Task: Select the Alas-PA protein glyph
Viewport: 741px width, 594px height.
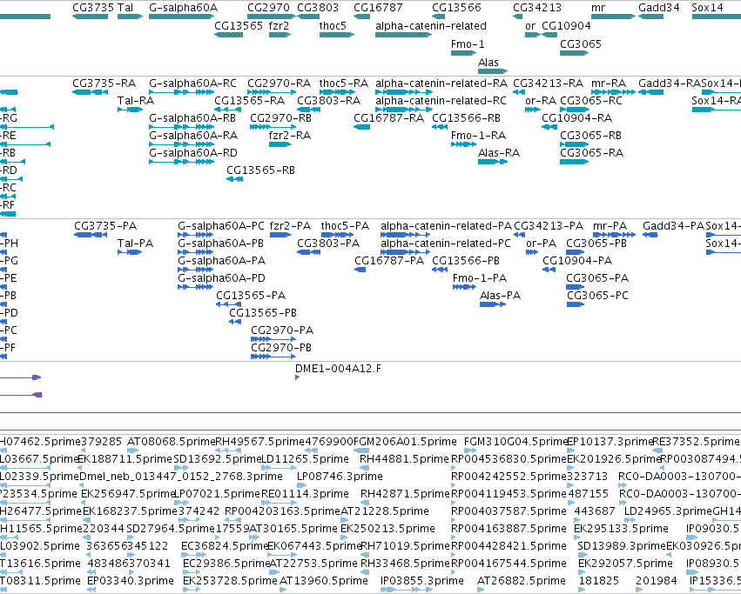Action: 493,304
